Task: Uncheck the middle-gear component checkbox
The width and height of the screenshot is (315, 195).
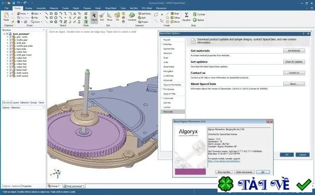Action: point(10,40)
